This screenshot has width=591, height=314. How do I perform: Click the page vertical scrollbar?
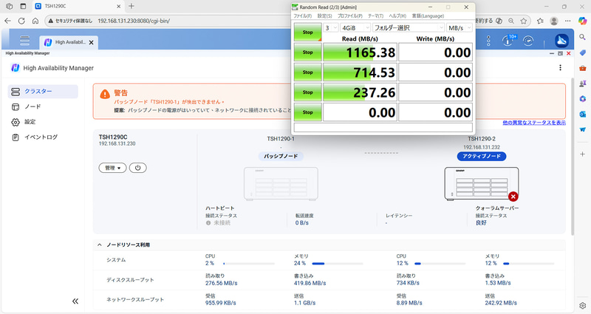573,157
